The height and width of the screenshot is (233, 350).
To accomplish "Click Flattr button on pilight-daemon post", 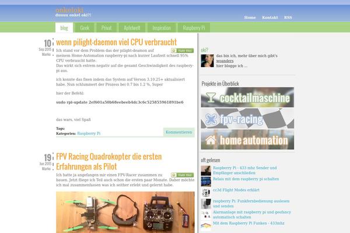I will [x=183, y=51].
